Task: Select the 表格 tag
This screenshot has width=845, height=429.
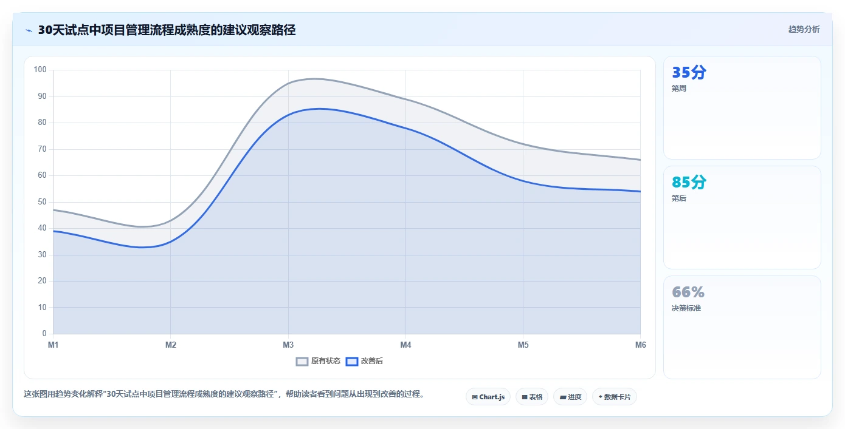Action: [532, 397]
